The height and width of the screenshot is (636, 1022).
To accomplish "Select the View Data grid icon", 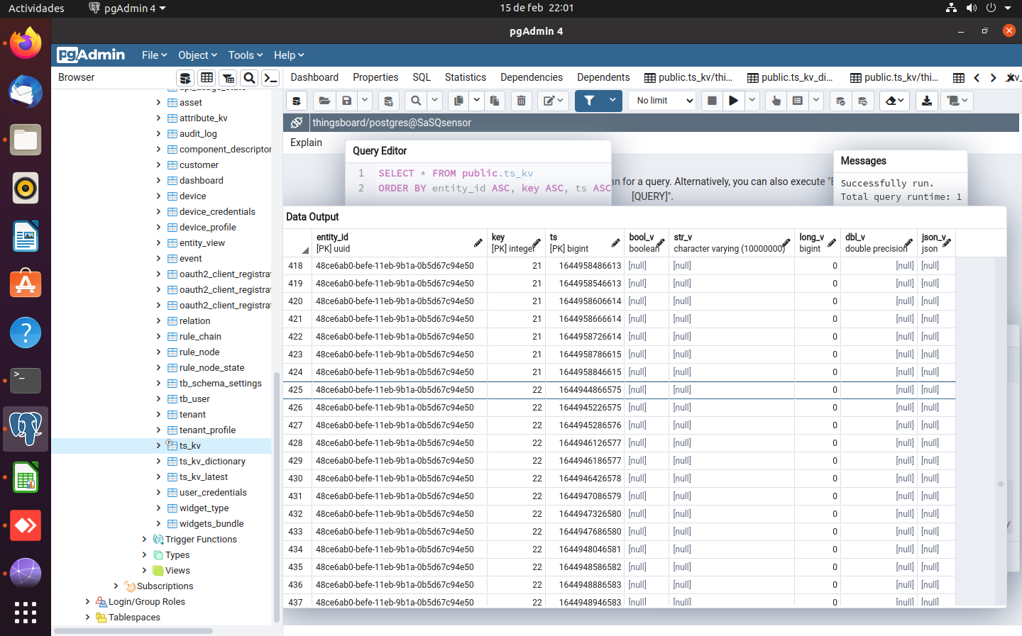I will click(207, 77).
